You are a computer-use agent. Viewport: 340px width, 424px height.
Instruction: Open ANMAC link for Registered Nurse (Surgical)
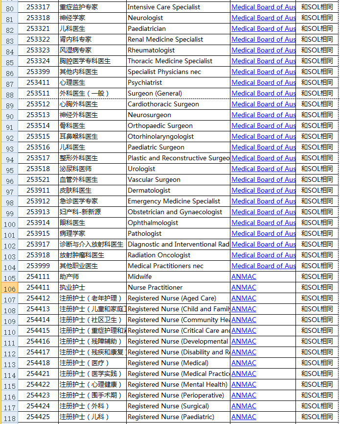pyautogui.click(x=244, y=406)
